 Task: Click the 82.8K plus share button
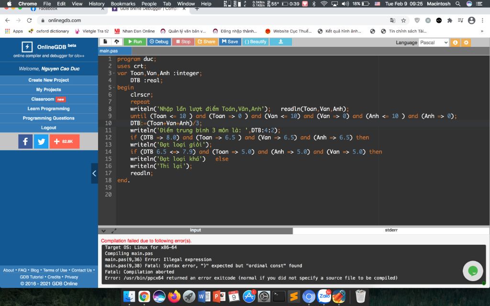[65, 142]
